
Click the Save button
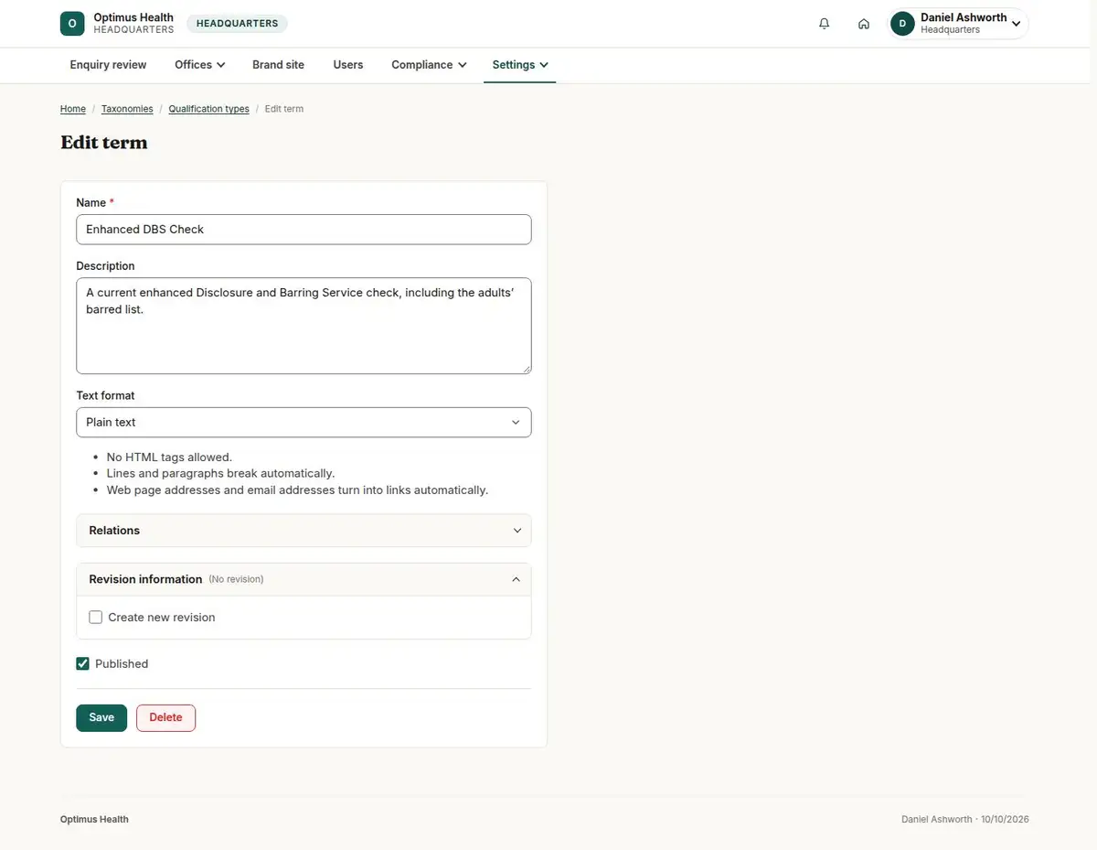(101, 717)
